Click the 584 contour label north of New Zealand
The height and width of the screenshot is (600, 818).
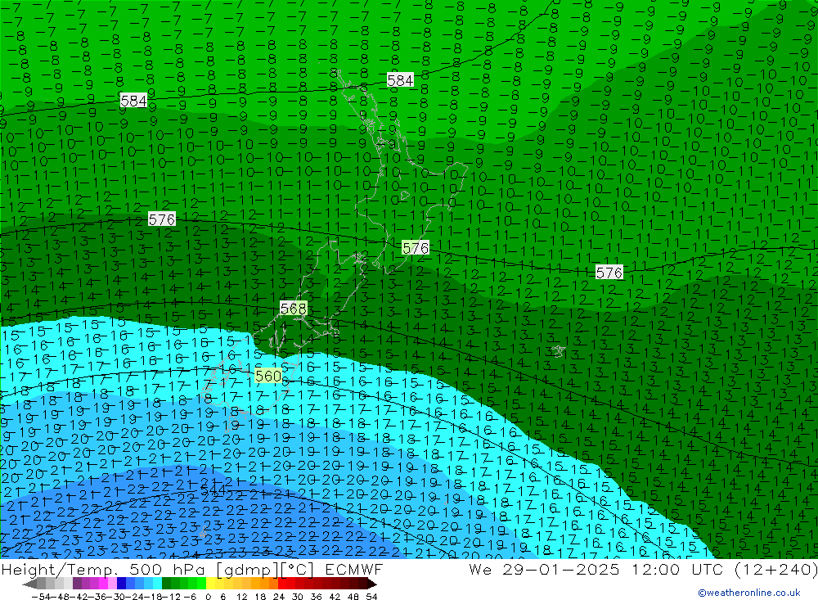[x=400, y=80]
